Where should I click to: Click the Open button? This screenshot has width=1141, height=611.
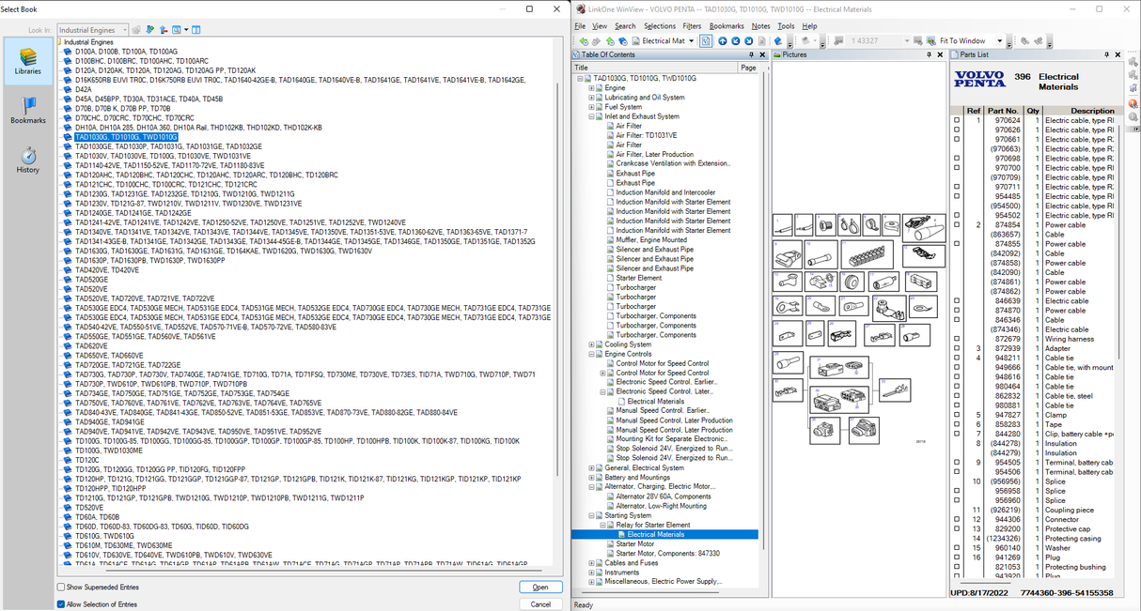tap(540, 587)
